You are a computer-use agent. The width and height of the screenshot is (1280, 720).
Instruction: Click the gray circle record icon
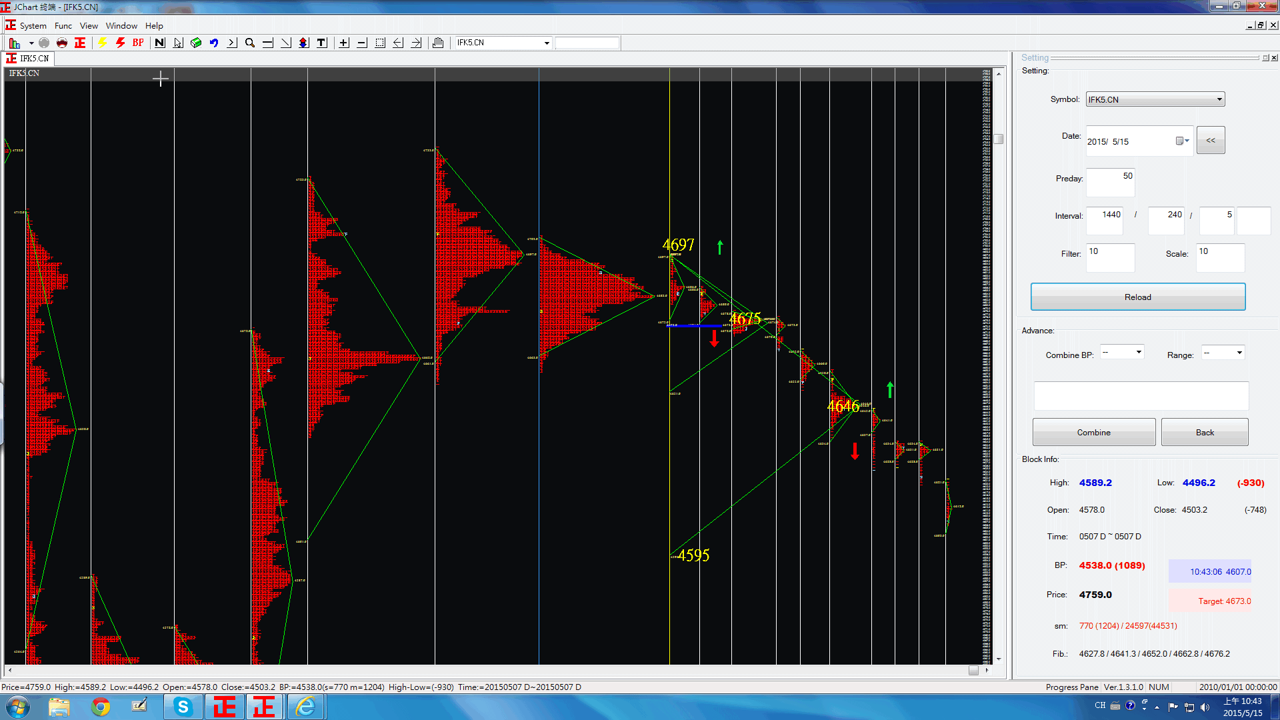tap(44, 43)
